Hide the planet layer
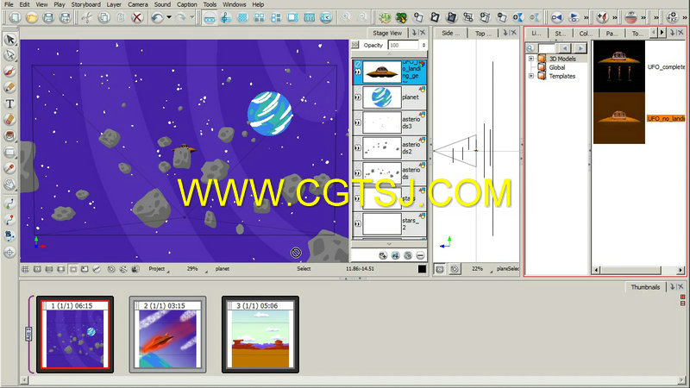 (x=358, y=97)
